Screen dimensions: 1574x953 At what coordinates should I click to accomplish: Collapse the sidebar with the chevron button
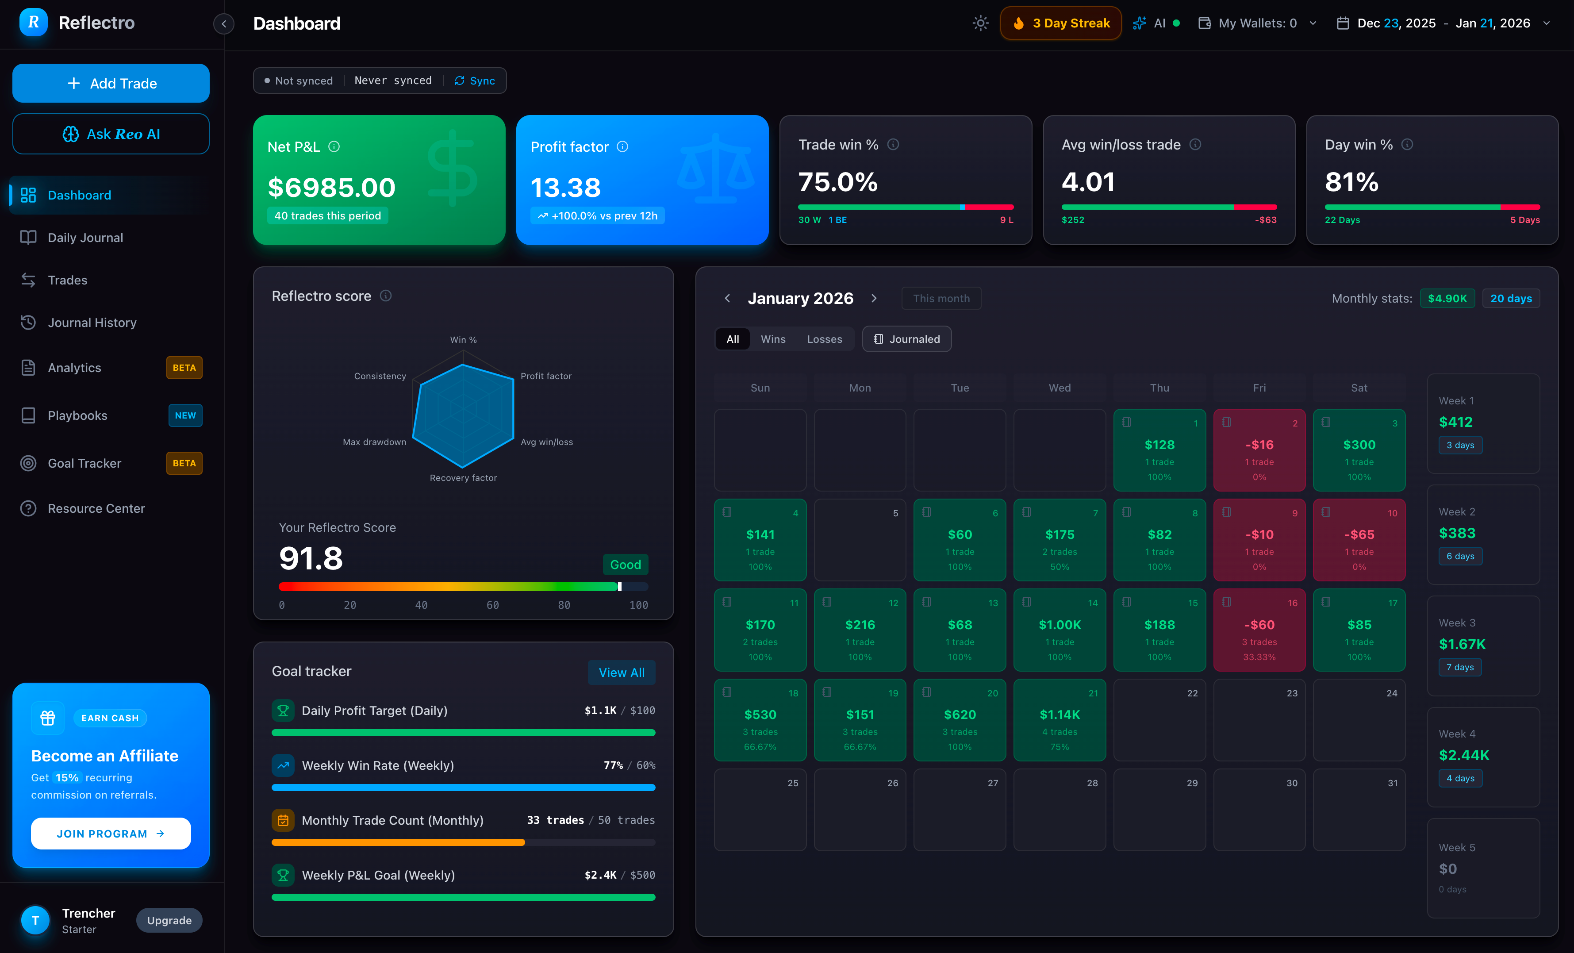[x=223, y=23]
